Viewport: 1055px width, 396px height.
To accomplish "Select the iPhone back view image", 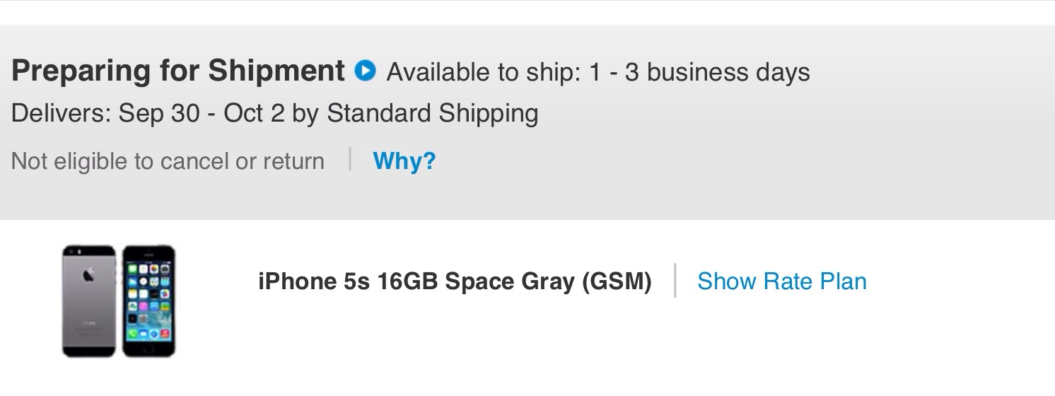I will pyautogui.click(x=88, y=301).
